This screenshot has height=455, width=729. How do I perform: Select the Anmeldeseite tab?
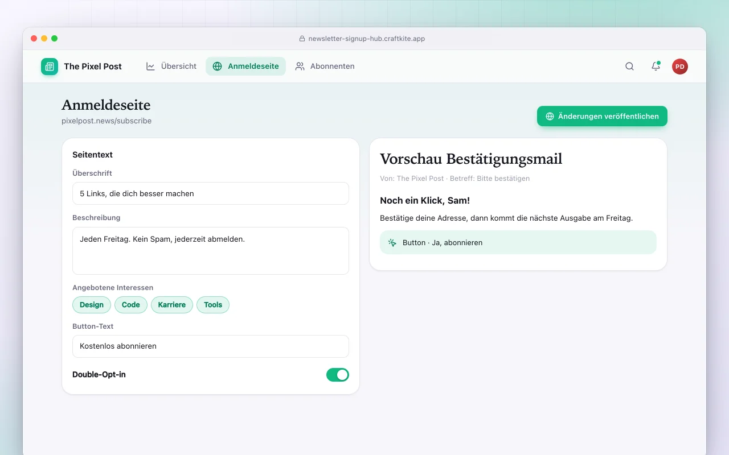[245, 67]
